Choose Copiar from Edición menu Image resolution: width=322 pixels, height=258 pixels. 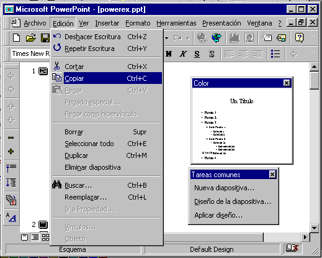point(107,78)
